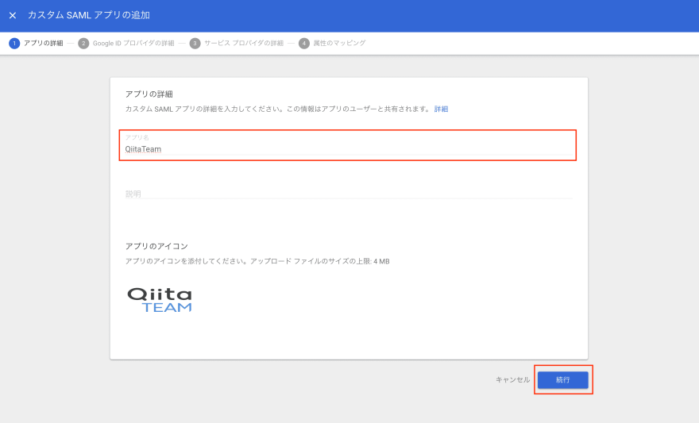The height and width of the screenshot is (423, 699).
Task: Click the カスタム SAML アプリの追加 title
Action: pos(89,15)
